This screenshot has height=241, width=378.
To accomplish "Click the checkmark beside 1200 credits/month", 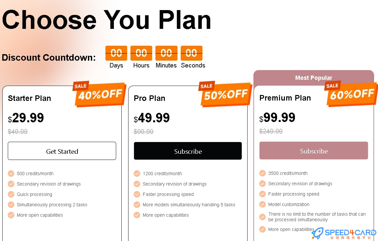I will coord(137,174).
